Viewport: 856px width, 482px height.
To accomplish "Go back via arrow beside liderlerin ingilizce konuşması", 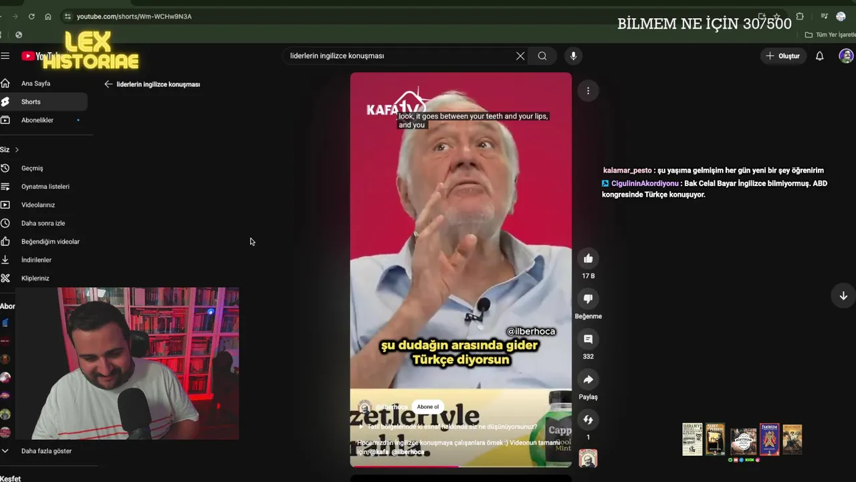I will pyautogui.click(x=108, y=84).
